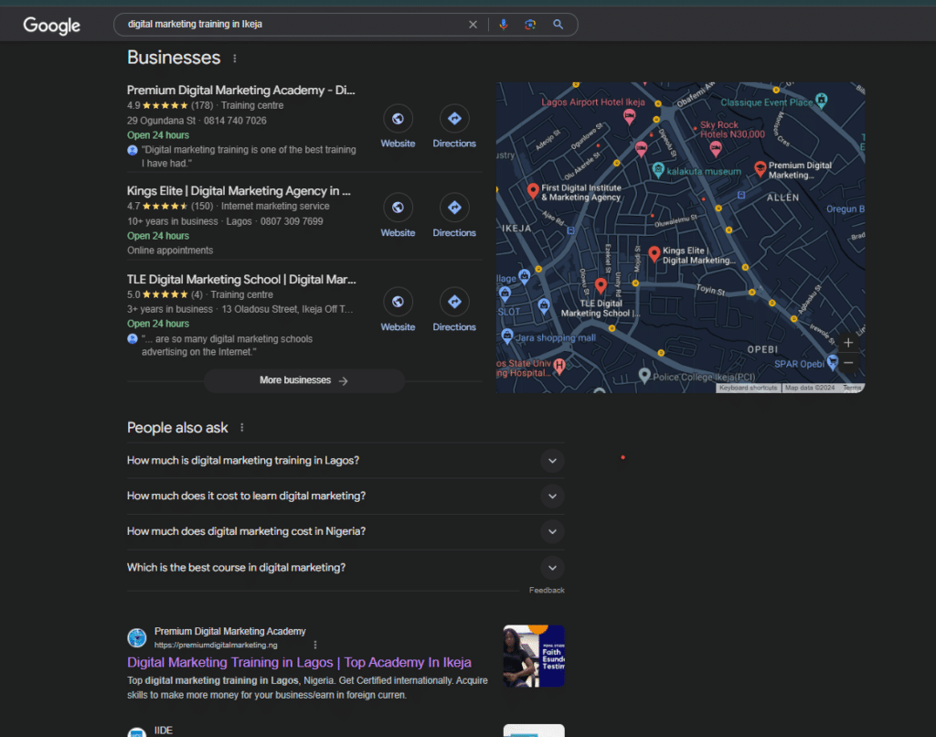Open Website for TLE Digital Marketing School
This screenshot has height=737, width=936.
(398, 310)
